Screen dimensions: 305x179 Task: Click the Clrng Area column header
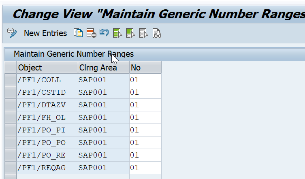[104, 68]
